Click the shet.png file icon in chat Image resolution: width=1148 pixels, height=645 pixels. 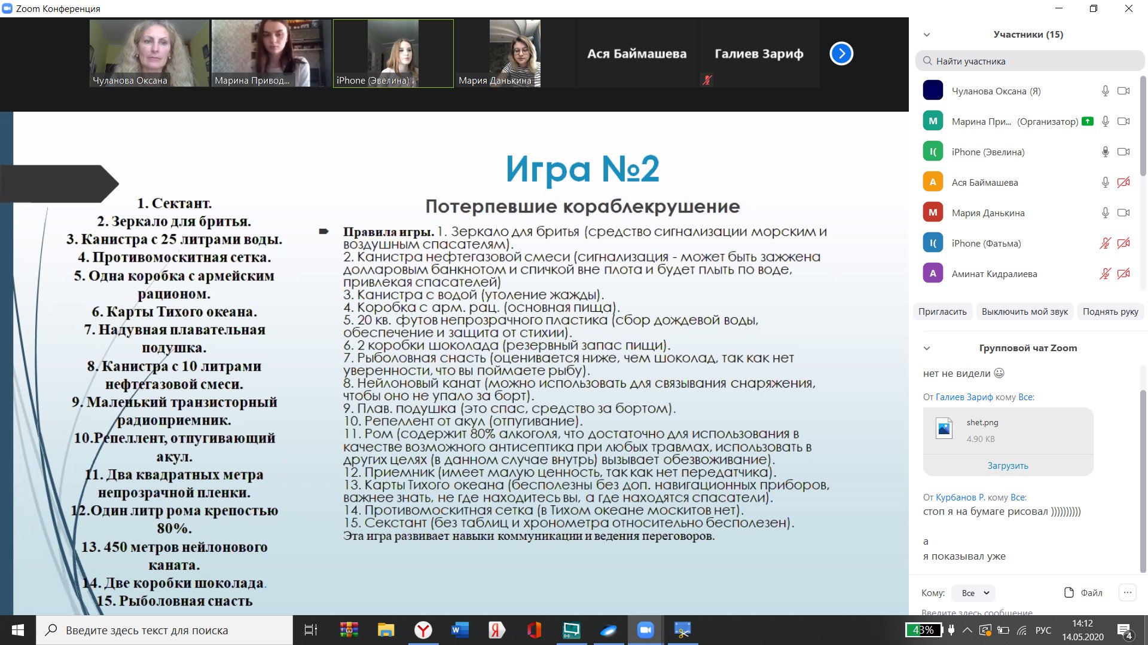tap(944, 429)
